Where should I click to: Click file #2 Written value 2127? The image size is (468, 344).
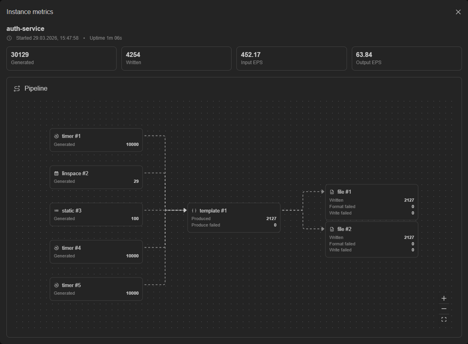point(409,238)
